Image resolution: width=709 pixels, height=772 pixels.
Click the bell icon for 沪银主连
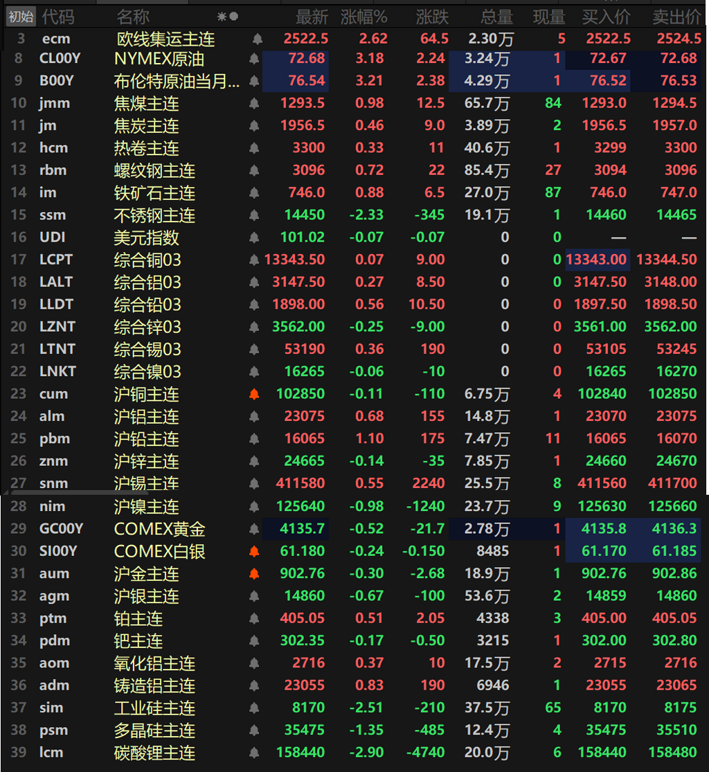(x=254, y=595)
